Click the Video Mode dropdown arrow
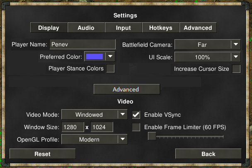 pyautogui.click(x=123, y=114)
